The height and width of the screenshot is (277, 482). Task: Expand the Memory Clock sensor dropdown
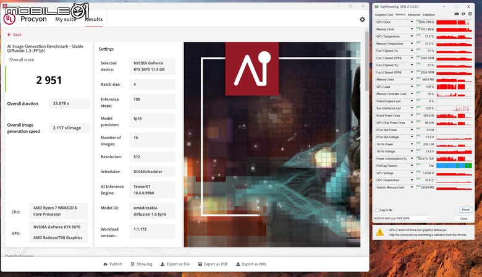click(412, 29)
